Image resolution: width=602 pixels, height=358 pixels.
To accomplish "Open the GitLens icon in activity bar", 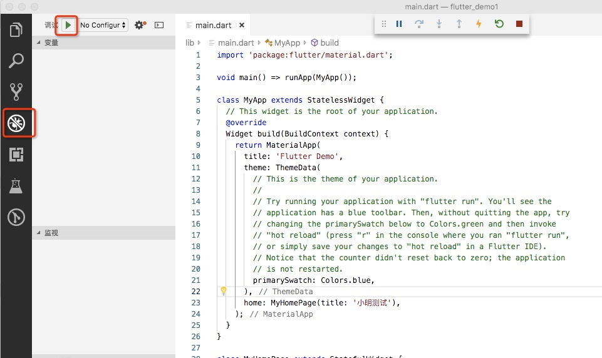I will 16,217.
